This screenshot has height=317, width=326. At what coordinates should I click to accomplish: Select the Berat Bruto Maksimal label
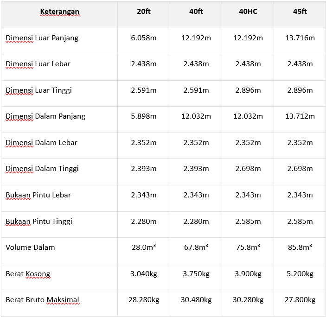coord(42,300)
